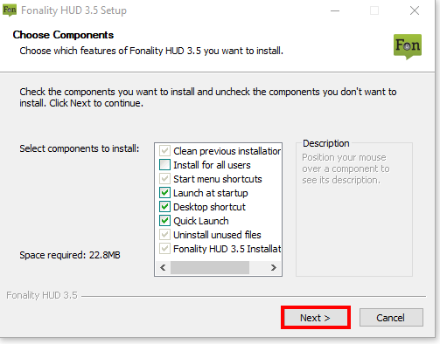This screenshot has width=440, height=344.
Task: Click the horizontal scrollbar thumb in components list
Action: click(210, 267)
